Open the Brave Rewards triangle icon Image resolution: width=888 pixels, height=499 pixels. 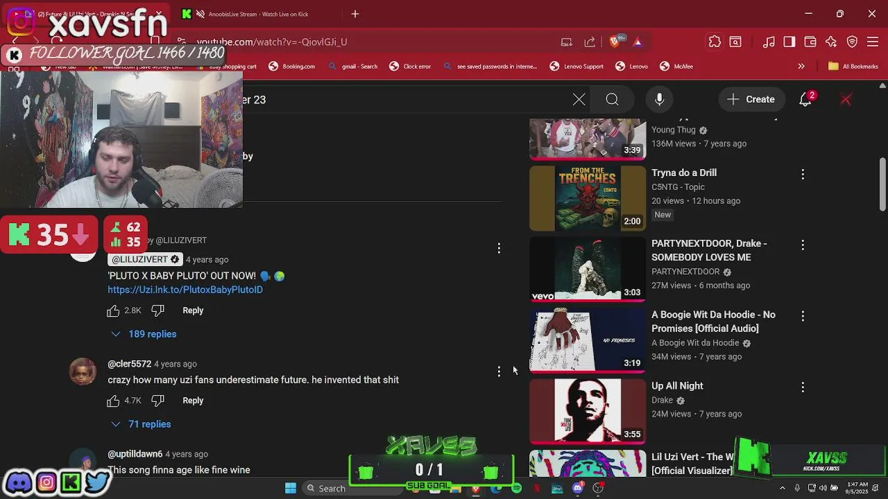pos(638,42)
